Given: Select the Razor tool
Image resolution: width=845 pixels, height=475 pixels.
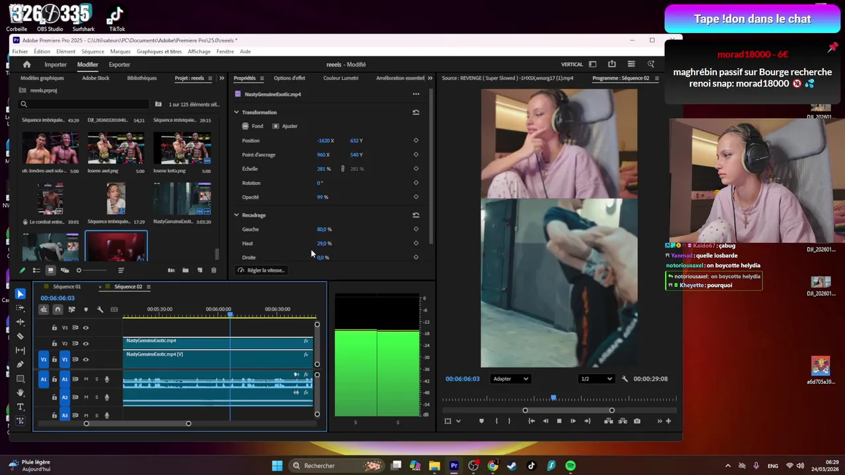Looking at the screenshot, I should pos(20,336).
